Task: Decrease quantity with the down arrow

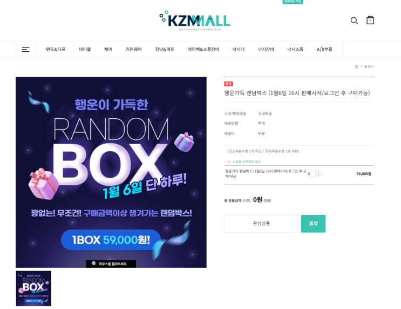Action: click(x=318, y=176)
